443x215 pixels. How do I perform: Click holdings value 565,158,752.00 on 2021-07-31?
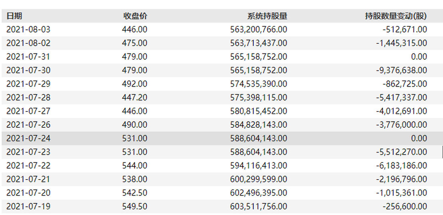(259, 57)
